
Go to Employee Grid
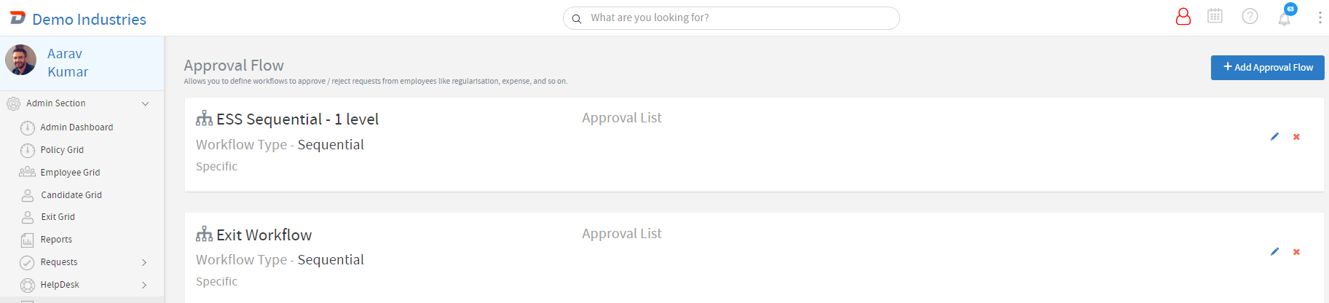[x=70, y=173]
